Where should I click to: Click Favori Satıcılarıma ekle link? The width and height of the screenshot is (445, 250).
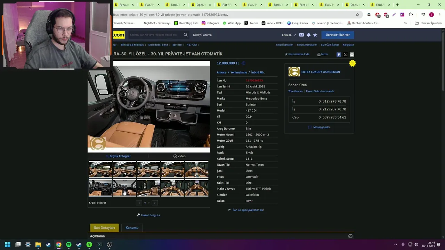click(x=320, y=91)
